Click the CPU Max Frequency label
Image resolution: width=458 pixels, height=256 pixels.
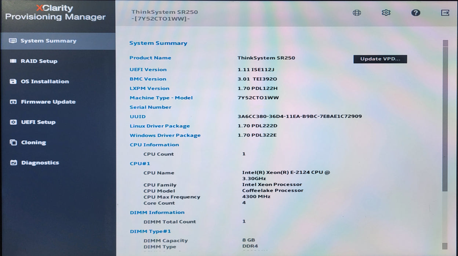(x=172, y=197)
